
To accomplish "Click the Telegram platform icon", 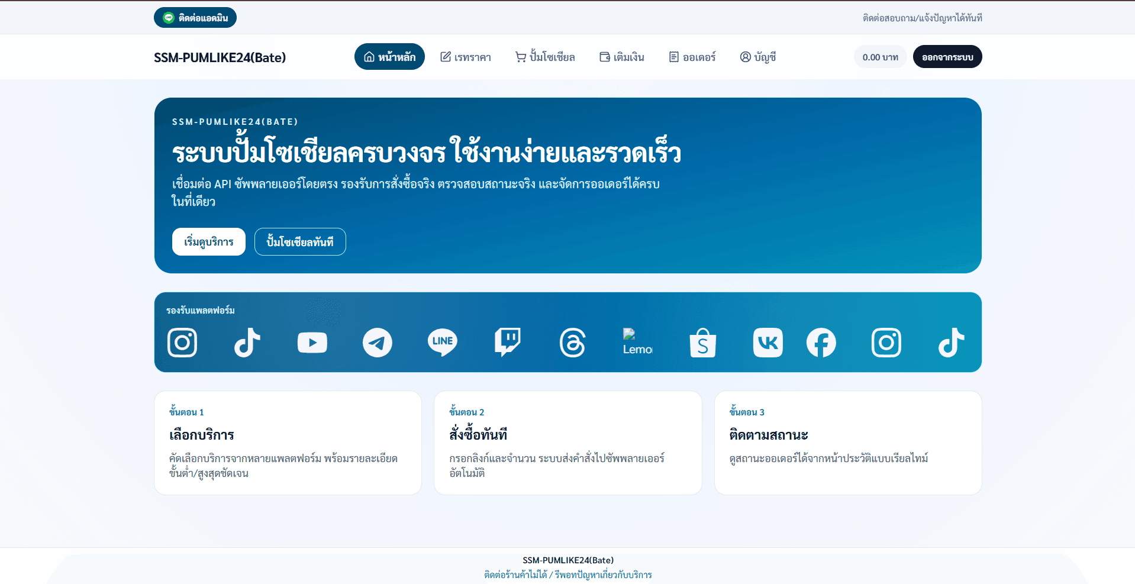I will coord(377,343).
